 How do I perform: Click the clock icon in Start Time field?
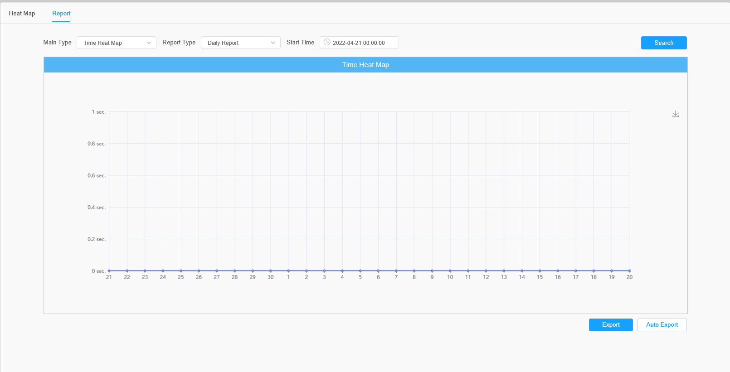(x=327, y=42)
